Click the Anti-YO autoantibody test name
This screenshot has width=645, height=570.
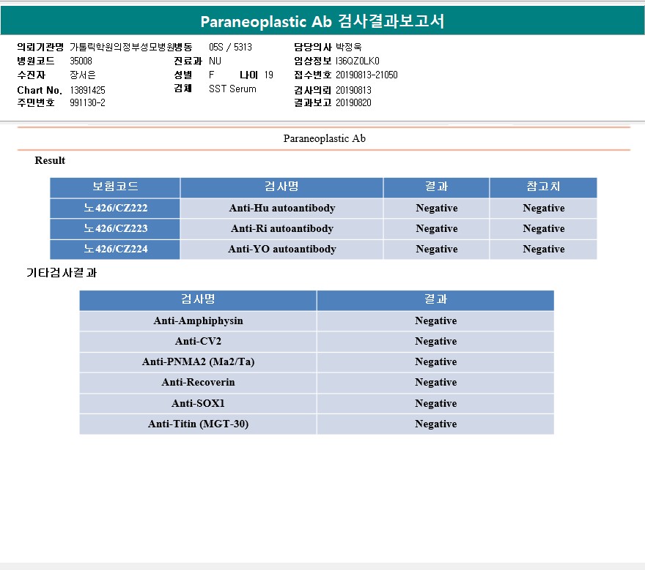click(282, 250)
